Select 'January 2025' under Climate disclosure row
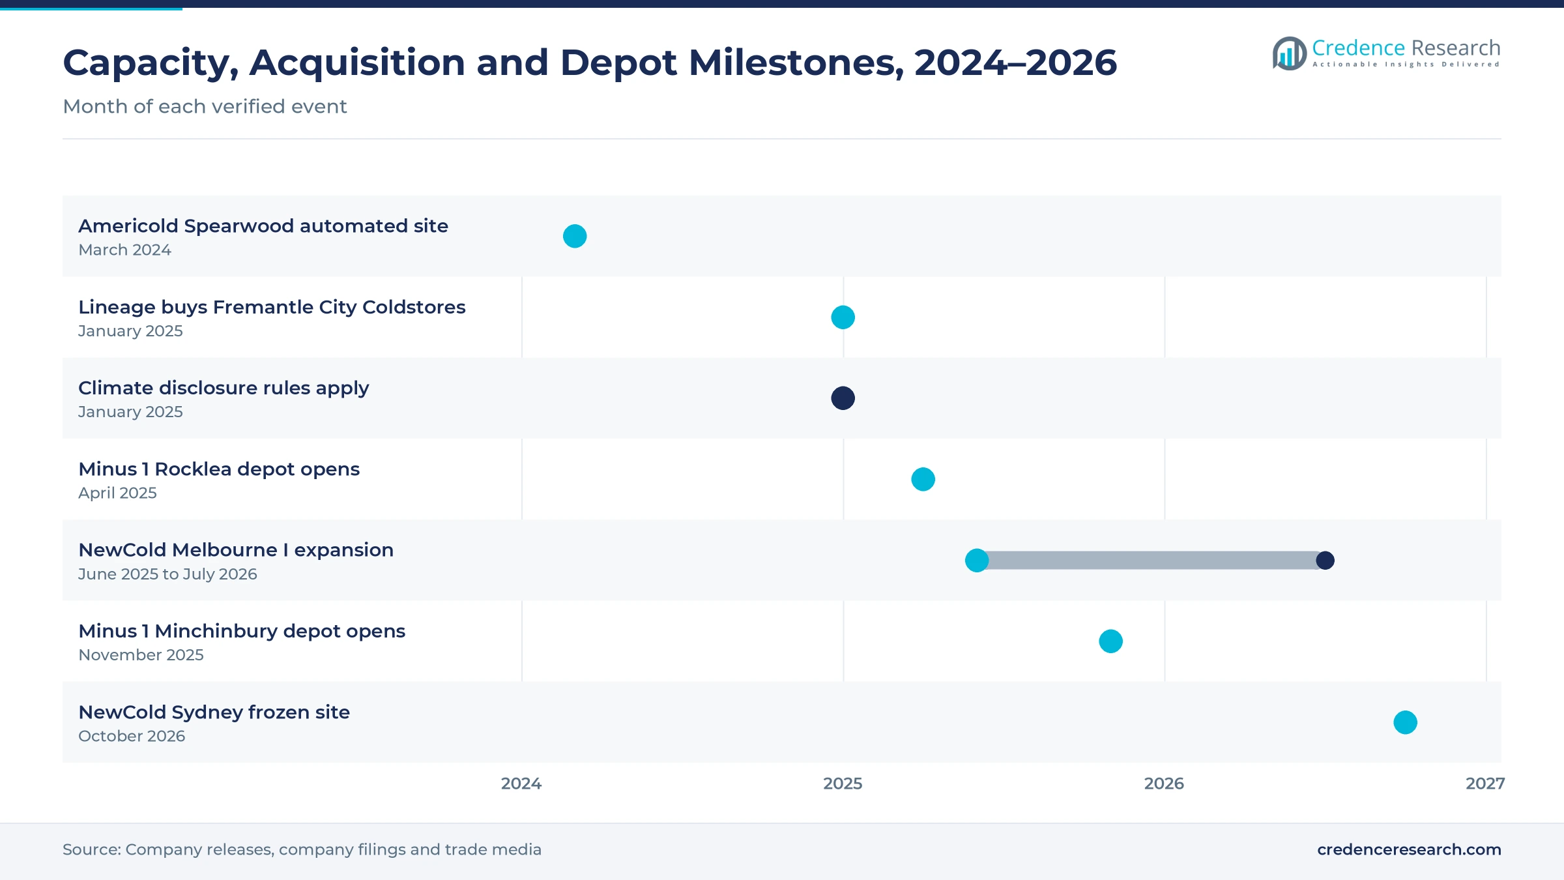1564x880 pixels. (130, 412)
